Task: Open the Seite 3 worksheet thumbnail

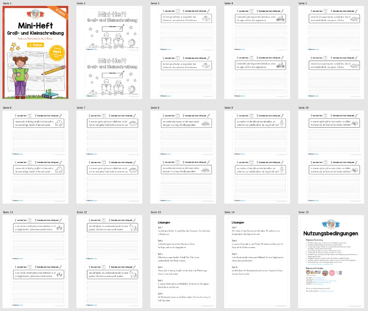Action: pyautogui.click(x=179, y=52)
